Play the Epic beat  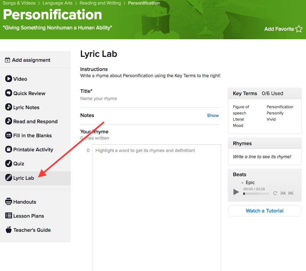click(236, 192)
